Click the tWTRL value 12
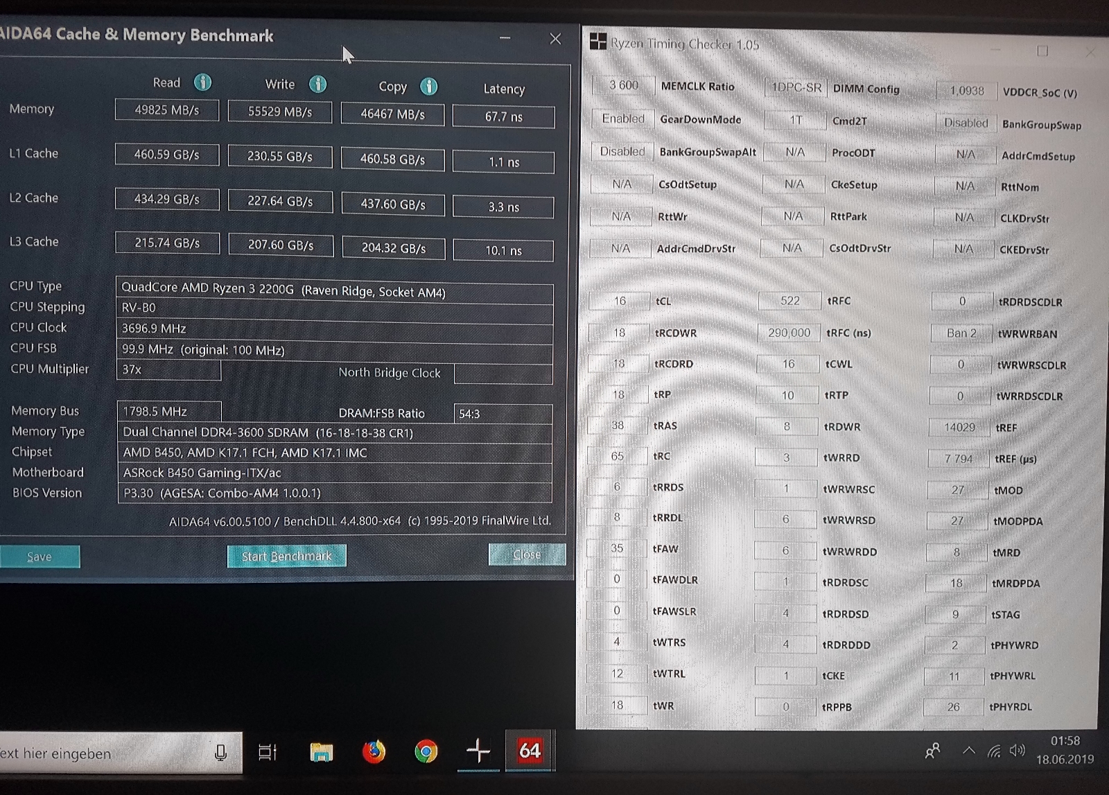This screenshot has width=1109, height=795. [617, 673]
